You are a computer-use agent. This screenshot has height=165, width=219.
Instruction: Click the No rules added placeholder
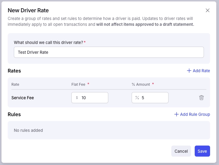(x=28, y=130)
